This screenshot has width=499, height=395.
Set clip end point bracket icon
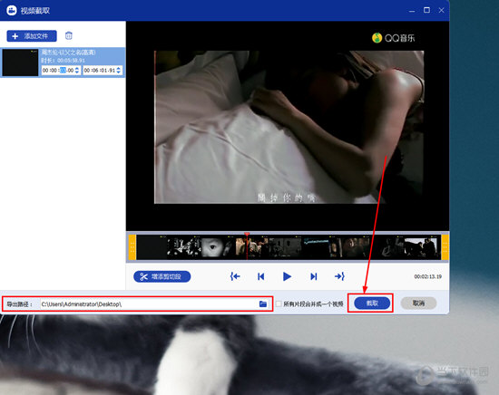coord(339,276)
